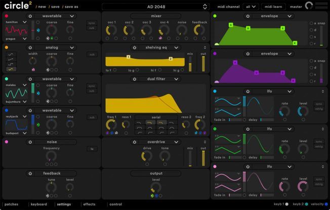The width and height of the screenshot is (330, 210).
Task: Toggle power of the hamilton wavetable oscillator
Action: [x=30, y=16]
